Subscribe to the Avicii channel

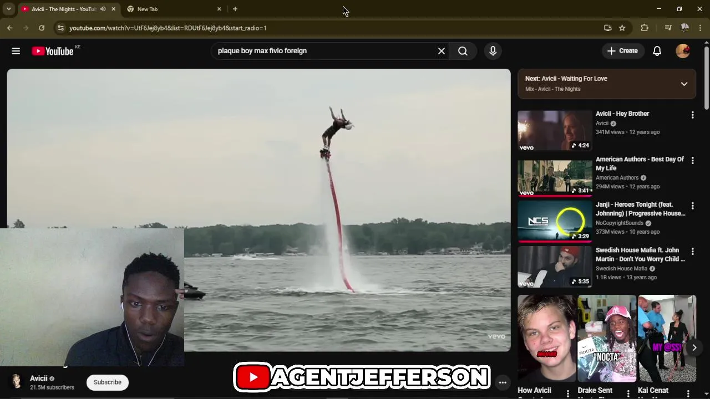click(107, 382)
